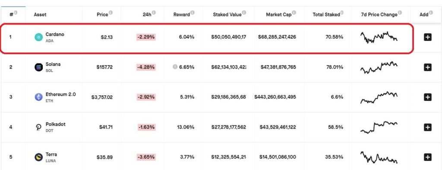Screen dimensions: 442x170
Task: Sort by Reward column header
Action: pos(182,15)
